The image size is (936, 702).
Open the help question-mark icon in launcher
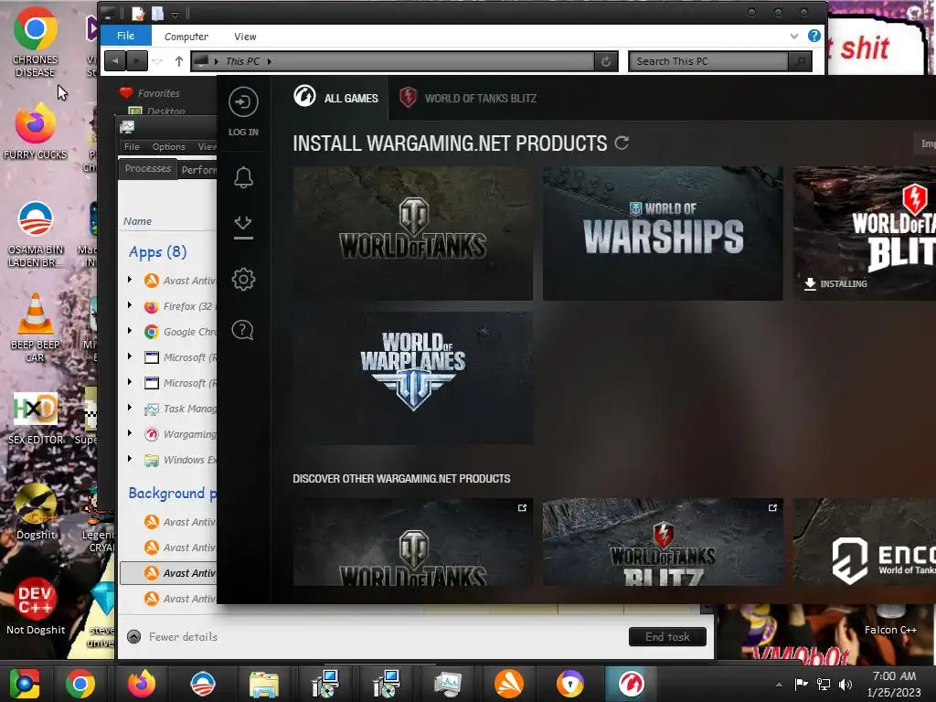pyautogui.click(x=243, y=329)
